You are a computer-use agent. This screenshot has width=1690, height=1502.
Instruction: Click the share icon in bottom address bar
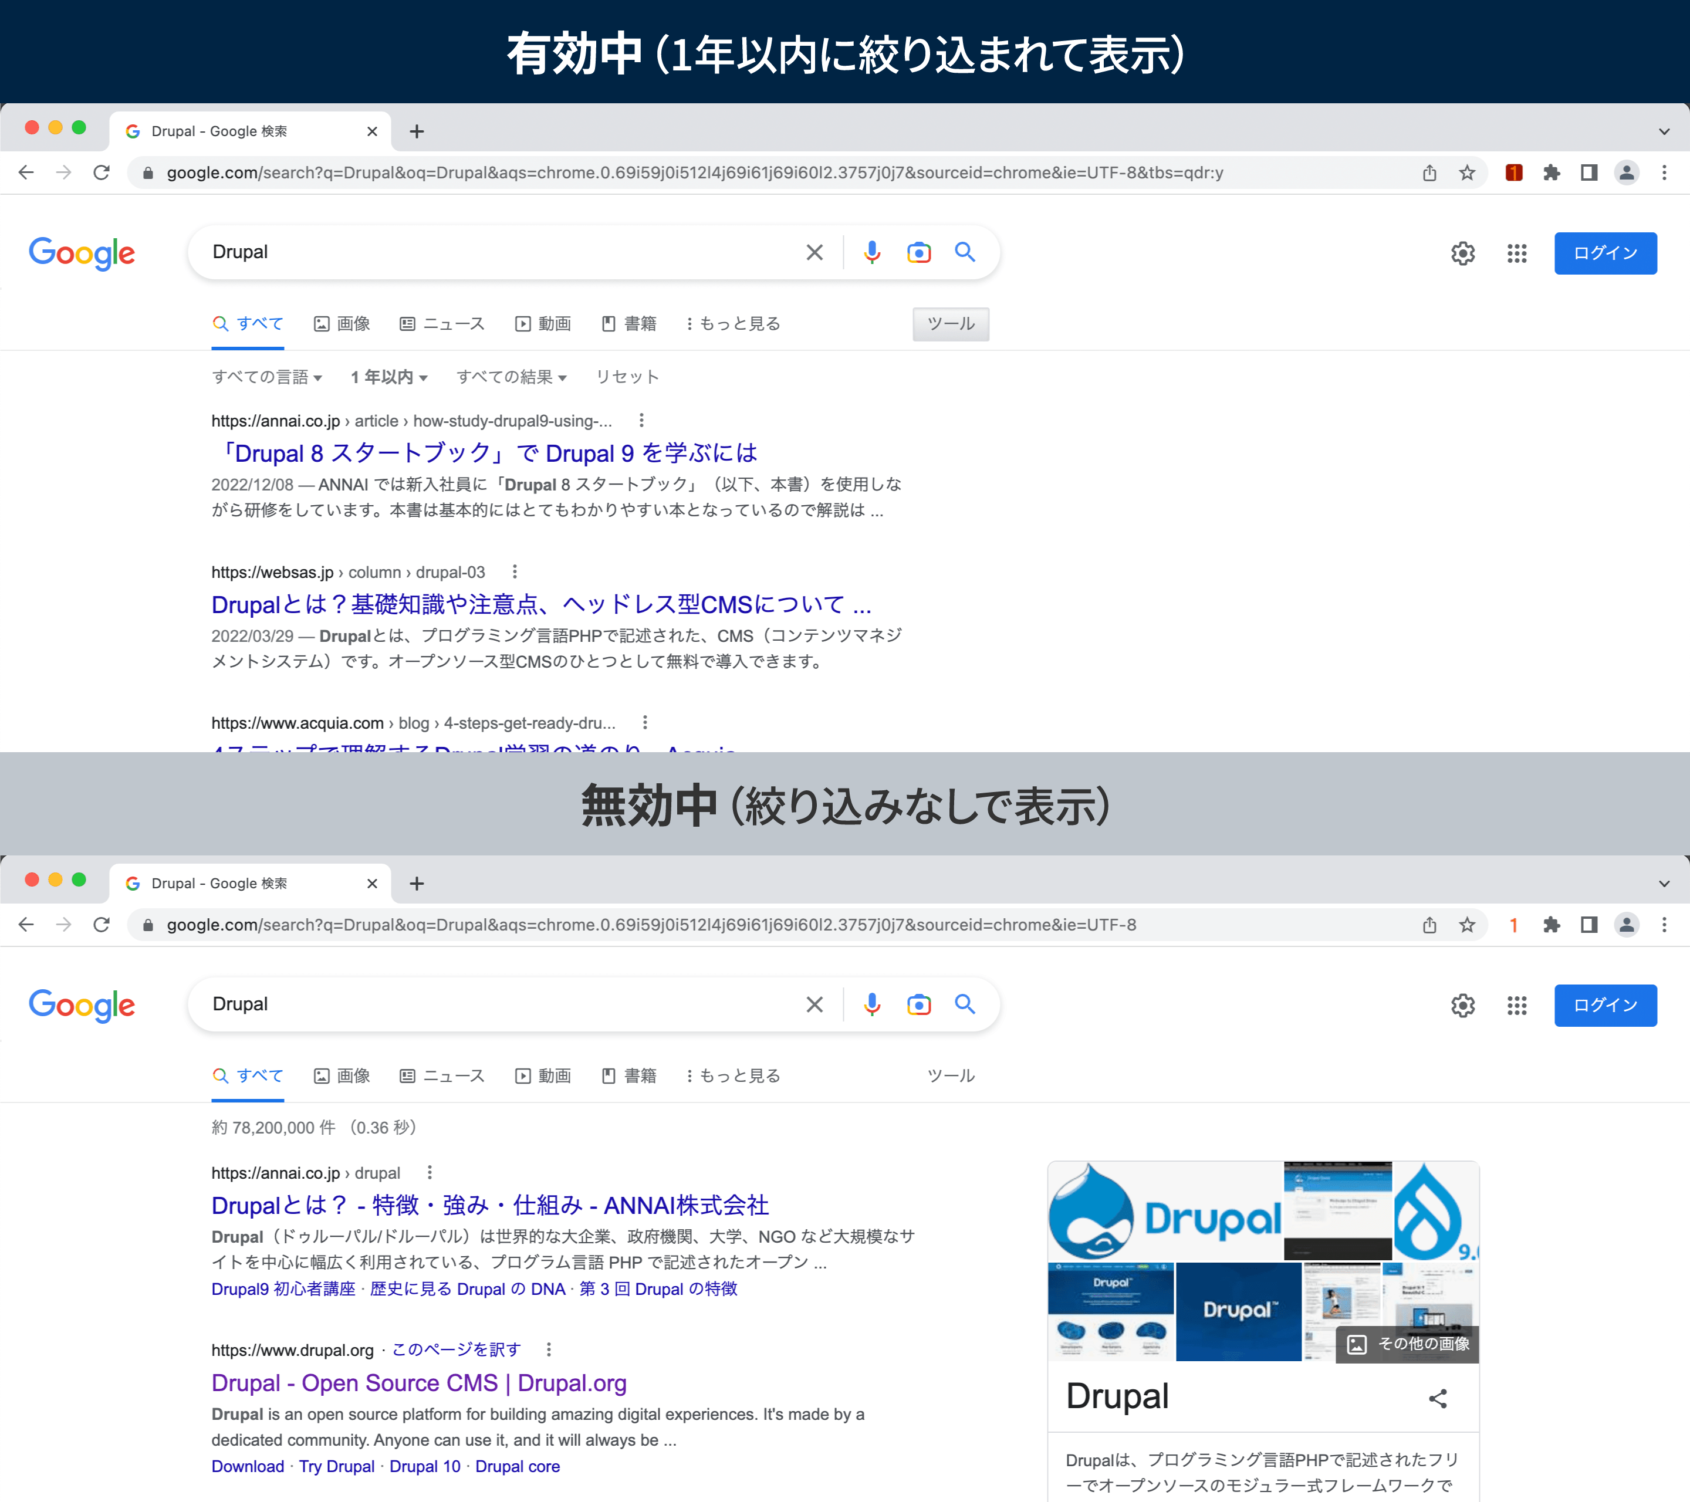1429,925
